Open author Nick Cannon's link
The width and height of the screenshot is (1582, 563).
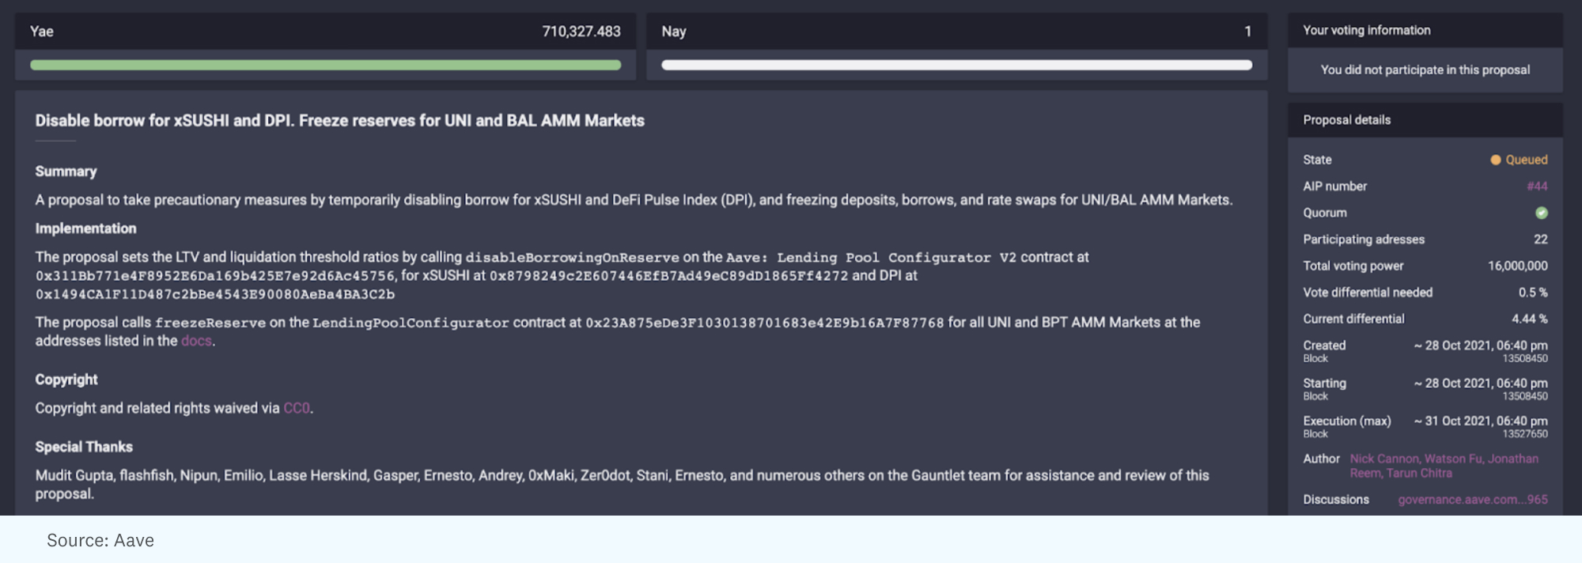tap(1383, 459)
